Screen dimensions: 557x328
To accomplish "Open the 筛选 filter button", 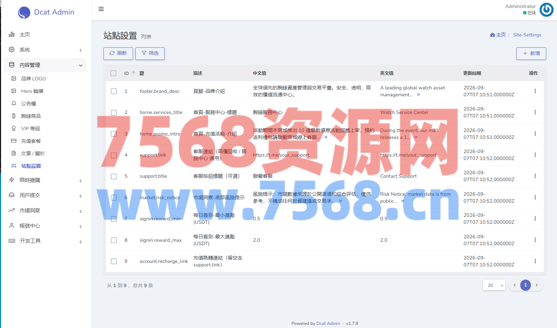I will coord(150,53).
